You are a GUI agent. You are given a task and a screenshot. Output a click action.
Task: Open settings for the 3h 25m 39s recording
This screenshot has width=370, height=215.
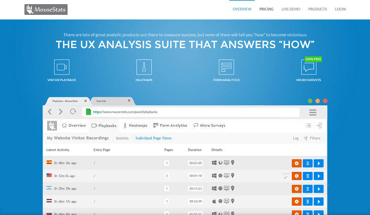[296, 189]
